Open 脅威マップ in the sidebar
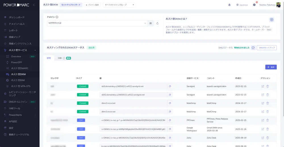The width and height of the screenshot is (284, 147). point(14,37)
